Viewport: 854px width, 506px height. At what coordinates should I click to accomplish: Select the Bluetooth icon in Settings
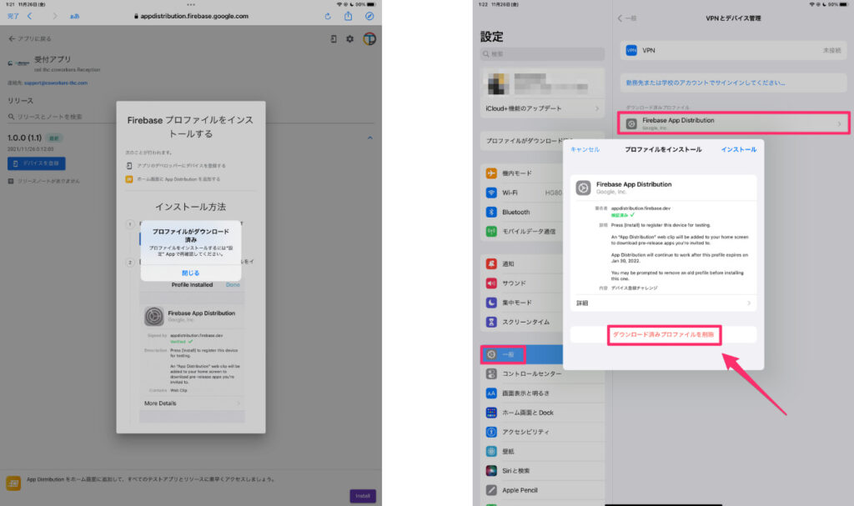(x=491, y=212)
